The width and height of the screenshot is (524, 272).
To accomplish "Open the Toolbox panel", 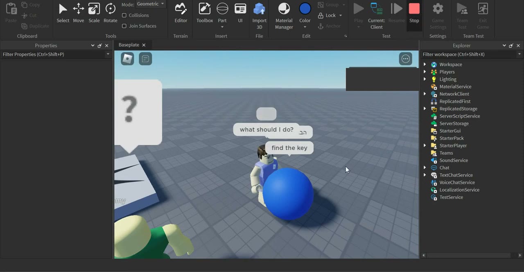I will (205, 13).
